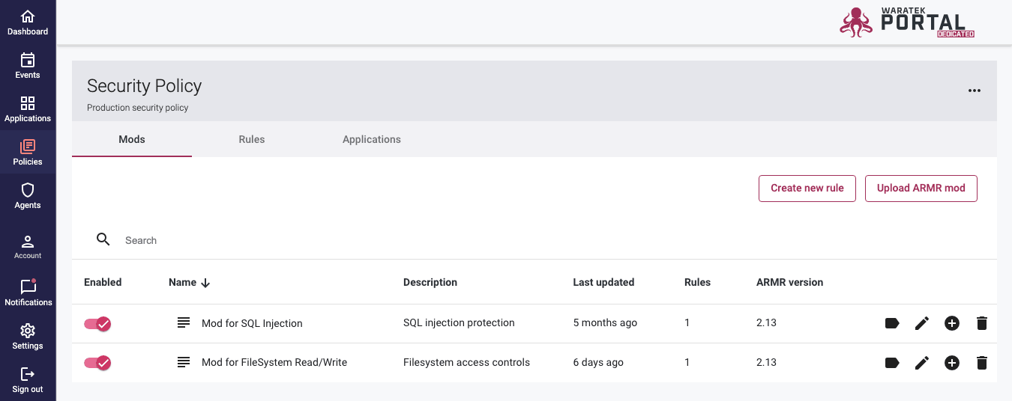
Task: Click 'Filesystem access controls' description
Action: tap(466, 362)
